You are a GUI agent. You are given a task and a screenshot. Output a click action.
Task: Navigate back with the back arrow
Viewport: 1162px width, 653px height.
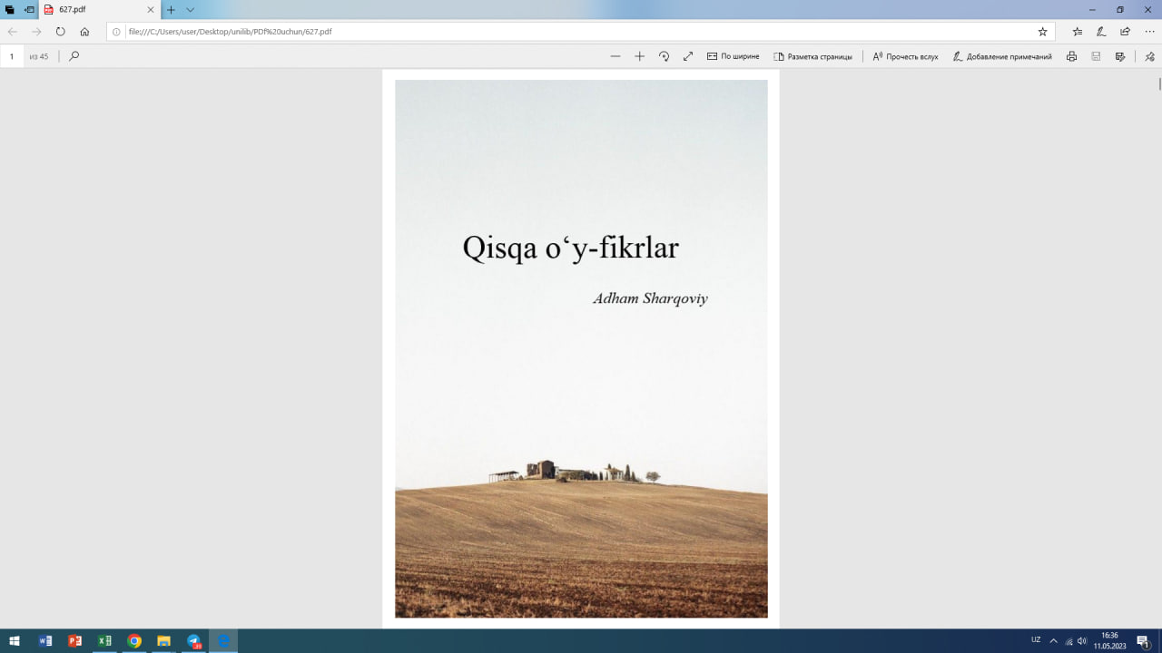pyautogui.click(x=12, y=31)
